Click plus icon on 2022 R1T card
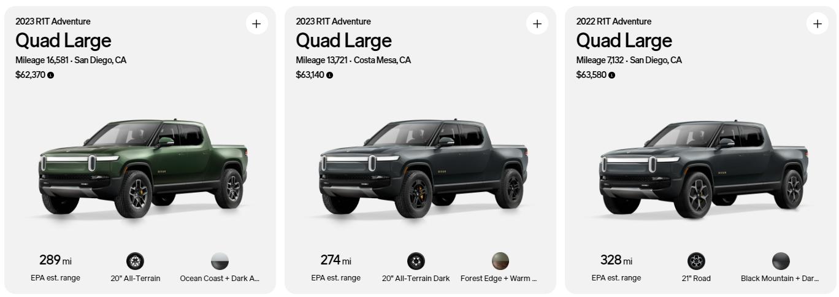The image size is (839, 297). point(817,24)
